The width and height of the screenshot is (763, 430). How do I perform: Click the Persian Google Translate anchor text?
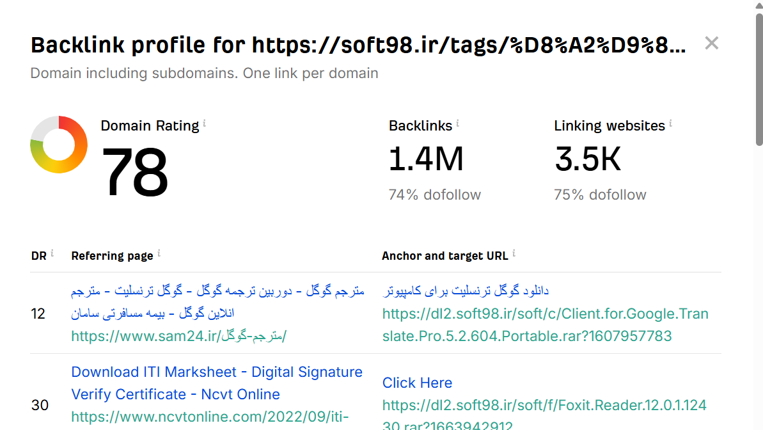466,291
